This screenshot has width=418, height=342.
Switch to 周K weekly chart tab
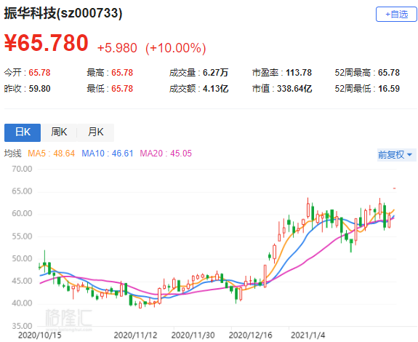59,132
